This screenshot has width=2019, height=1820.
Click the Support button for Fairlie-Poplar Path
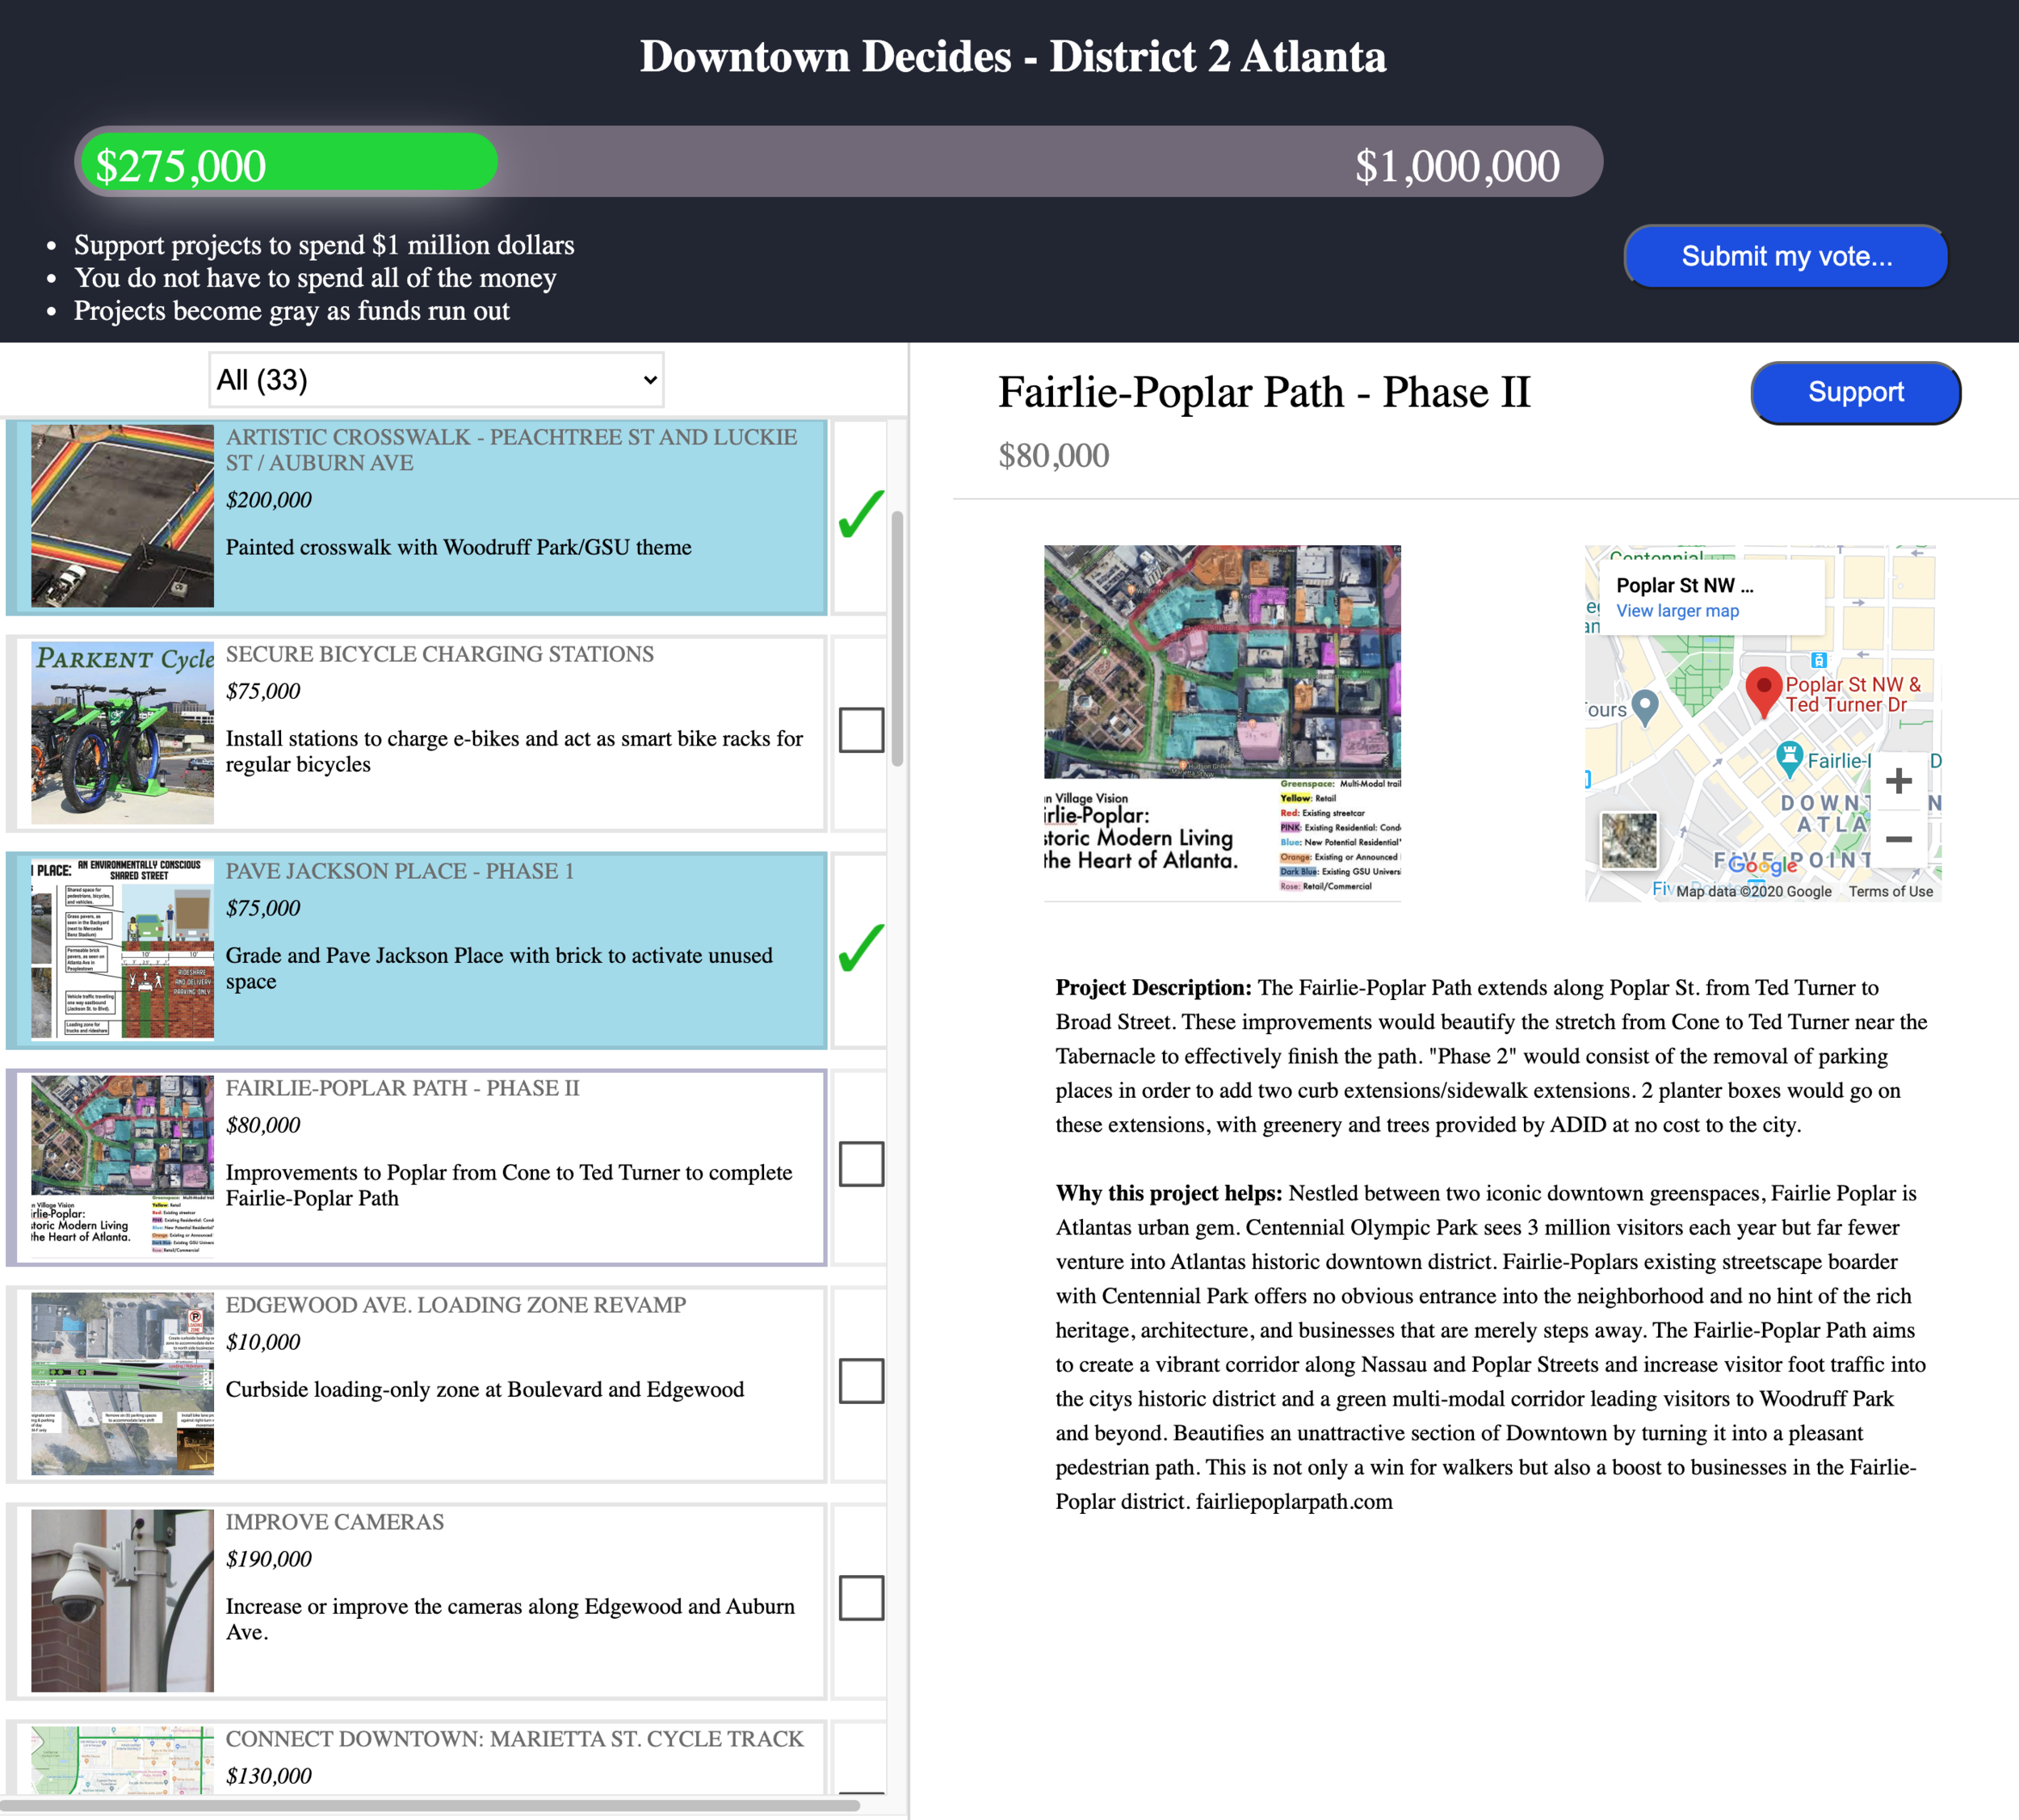click(x=1855, y=393)
